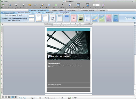The width and height of the screenshot is (136, 99).
Task: Open the WordArt tab
Action: tap(103, 10)
